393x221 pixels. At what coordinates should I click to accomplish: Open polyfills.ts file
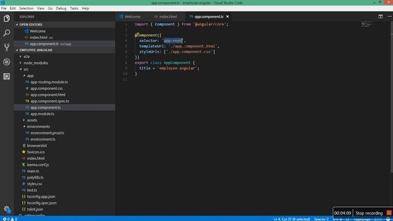[x=64, y=177]
